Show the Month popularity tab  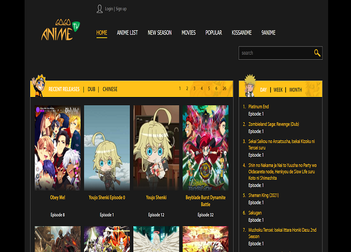click(295, 90)
